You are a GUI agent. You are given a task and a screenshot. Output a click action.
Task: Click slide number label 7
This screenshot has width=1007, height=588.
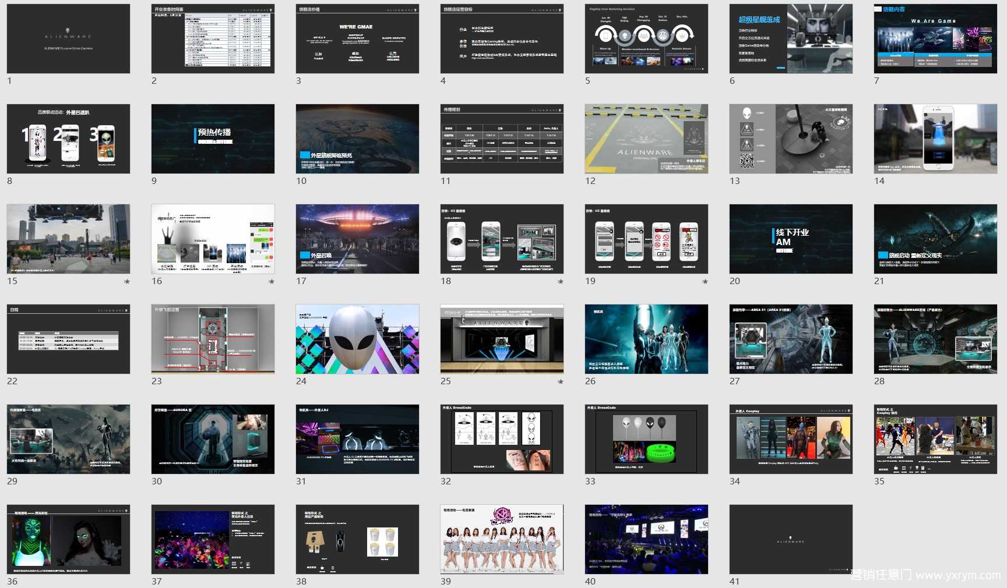click(876, 81)
